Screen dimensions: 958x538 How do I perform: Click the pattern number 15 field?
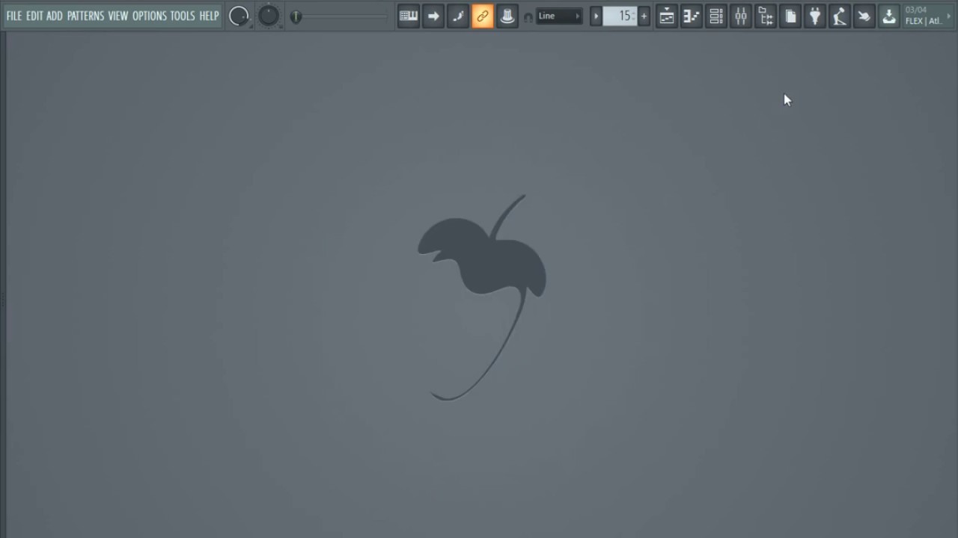click(620, 16)
